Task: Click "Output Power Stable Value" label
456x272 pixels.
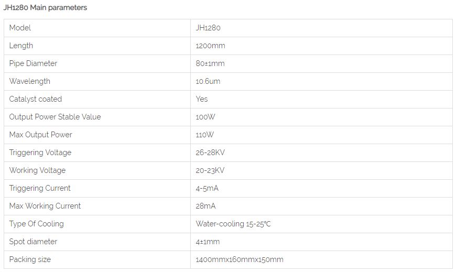Action: click(x=55, y=117)
